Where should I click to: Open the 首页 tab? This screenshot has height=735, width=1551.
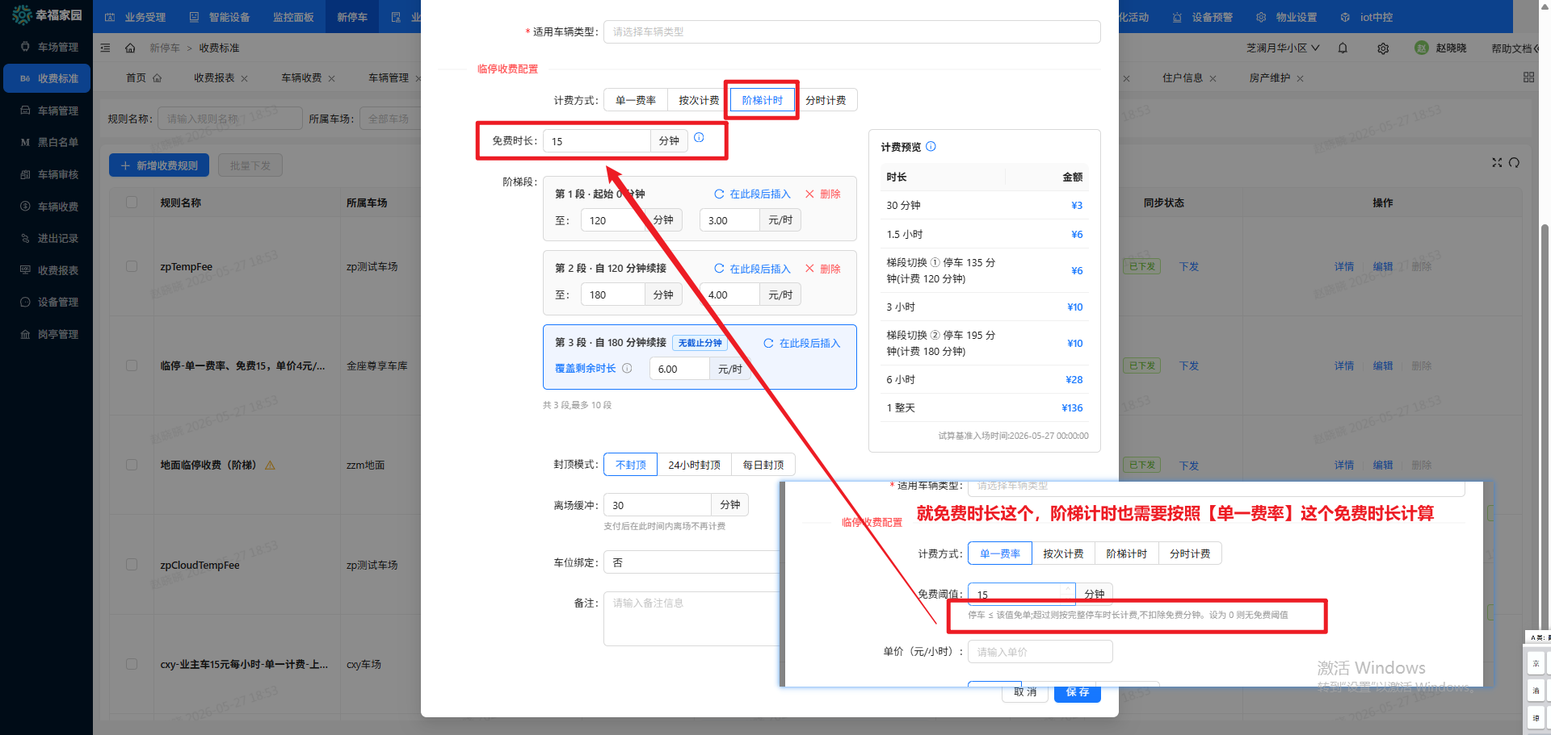coord(144,78)
